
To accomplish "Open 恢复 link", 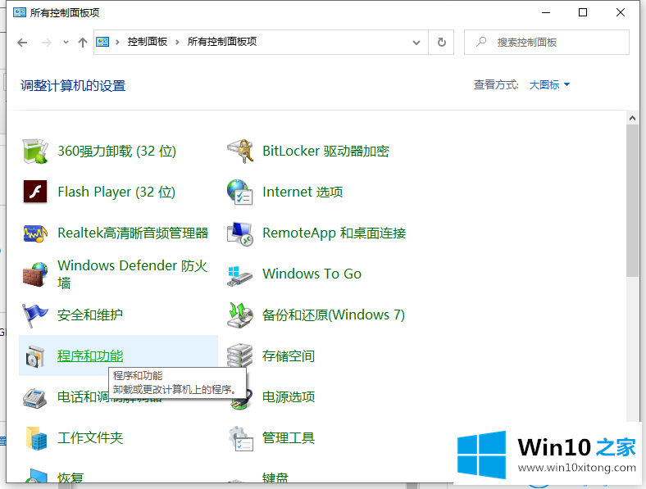I will click(x=70, y=478).
